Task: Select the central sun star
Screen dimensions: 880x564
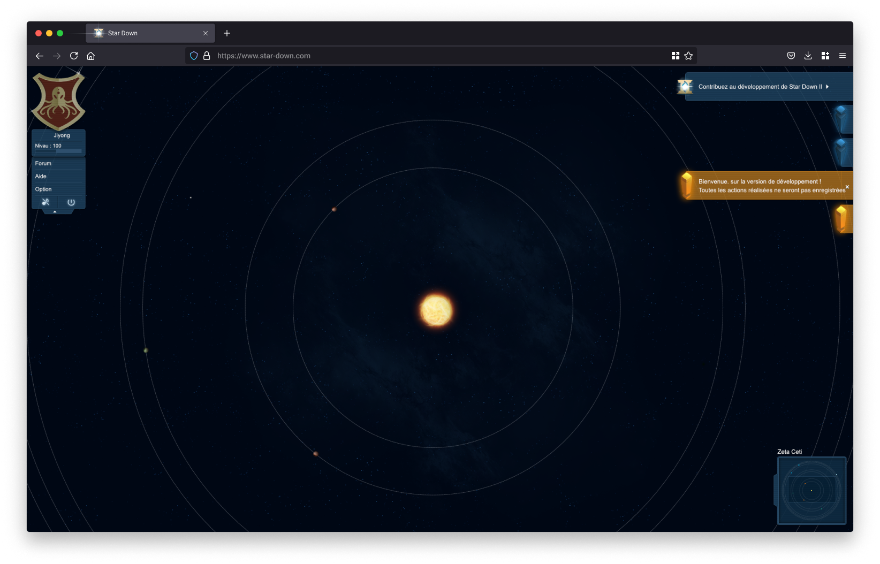Action: pos(436,310)
